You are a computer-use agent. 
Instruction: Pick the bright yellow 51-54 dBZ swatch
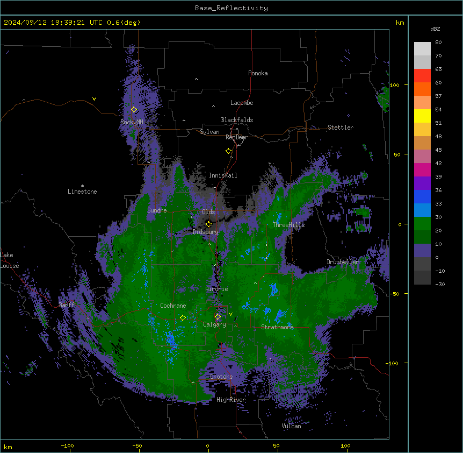pyautogui.click(x=422, y=116)
